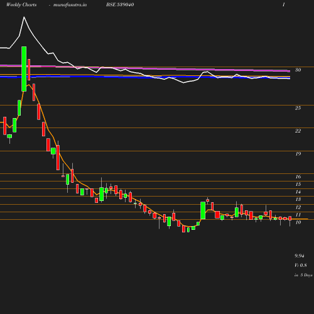This screenshot has width=314, height=314.
Task: Click the 'Weekly Charts' title text
Action: pyautogui.click(x=21, y=4)
